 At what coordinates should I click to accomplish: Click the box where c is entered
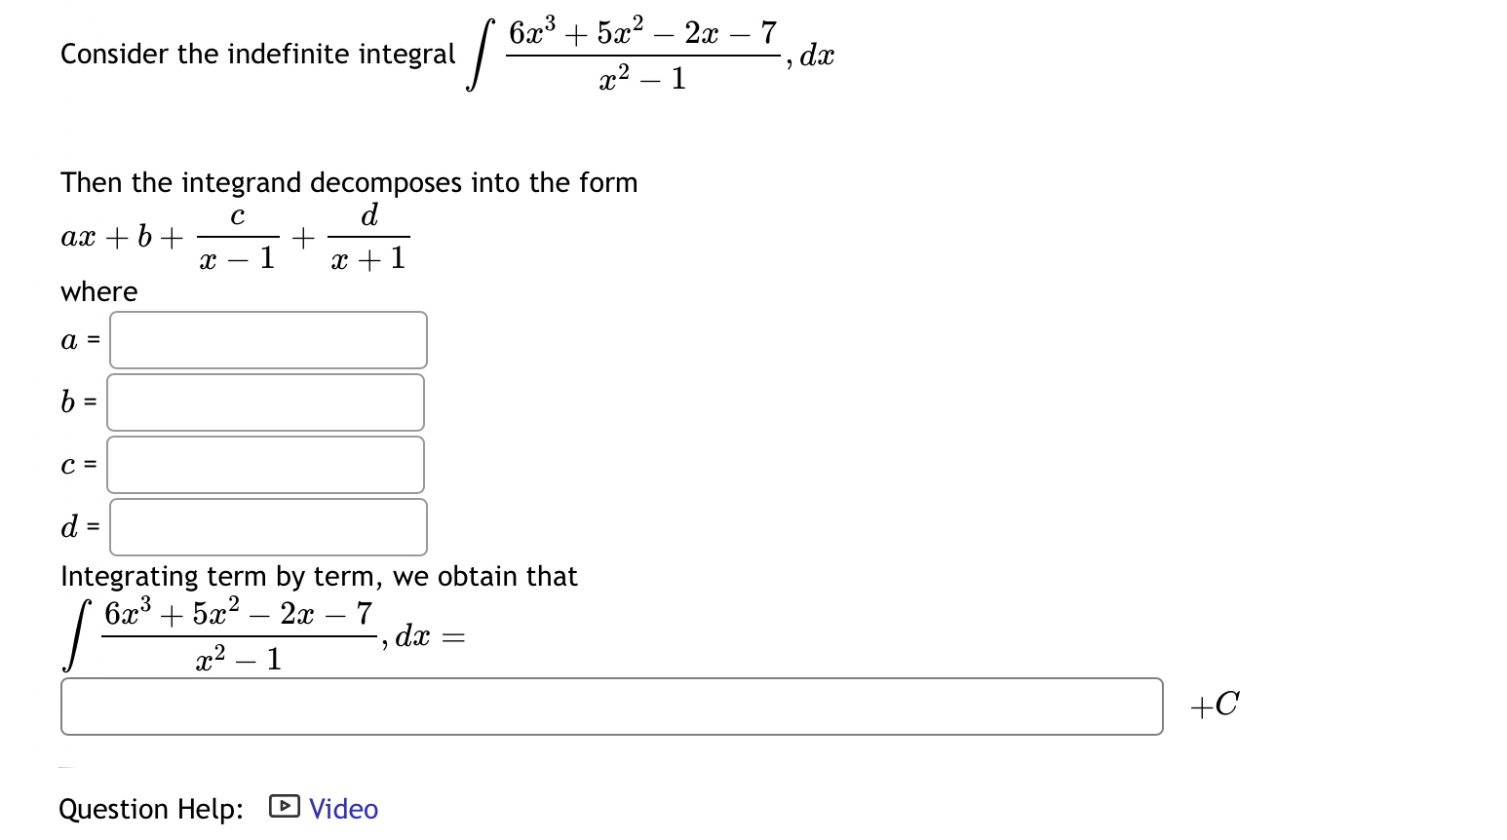coord(265,465)
